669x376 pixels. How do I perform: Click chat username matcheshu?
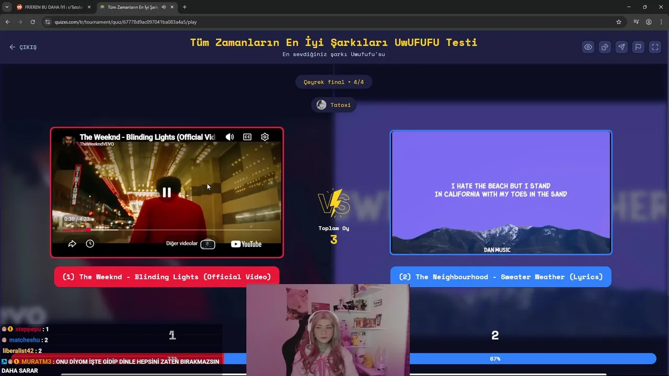(25, 340)
